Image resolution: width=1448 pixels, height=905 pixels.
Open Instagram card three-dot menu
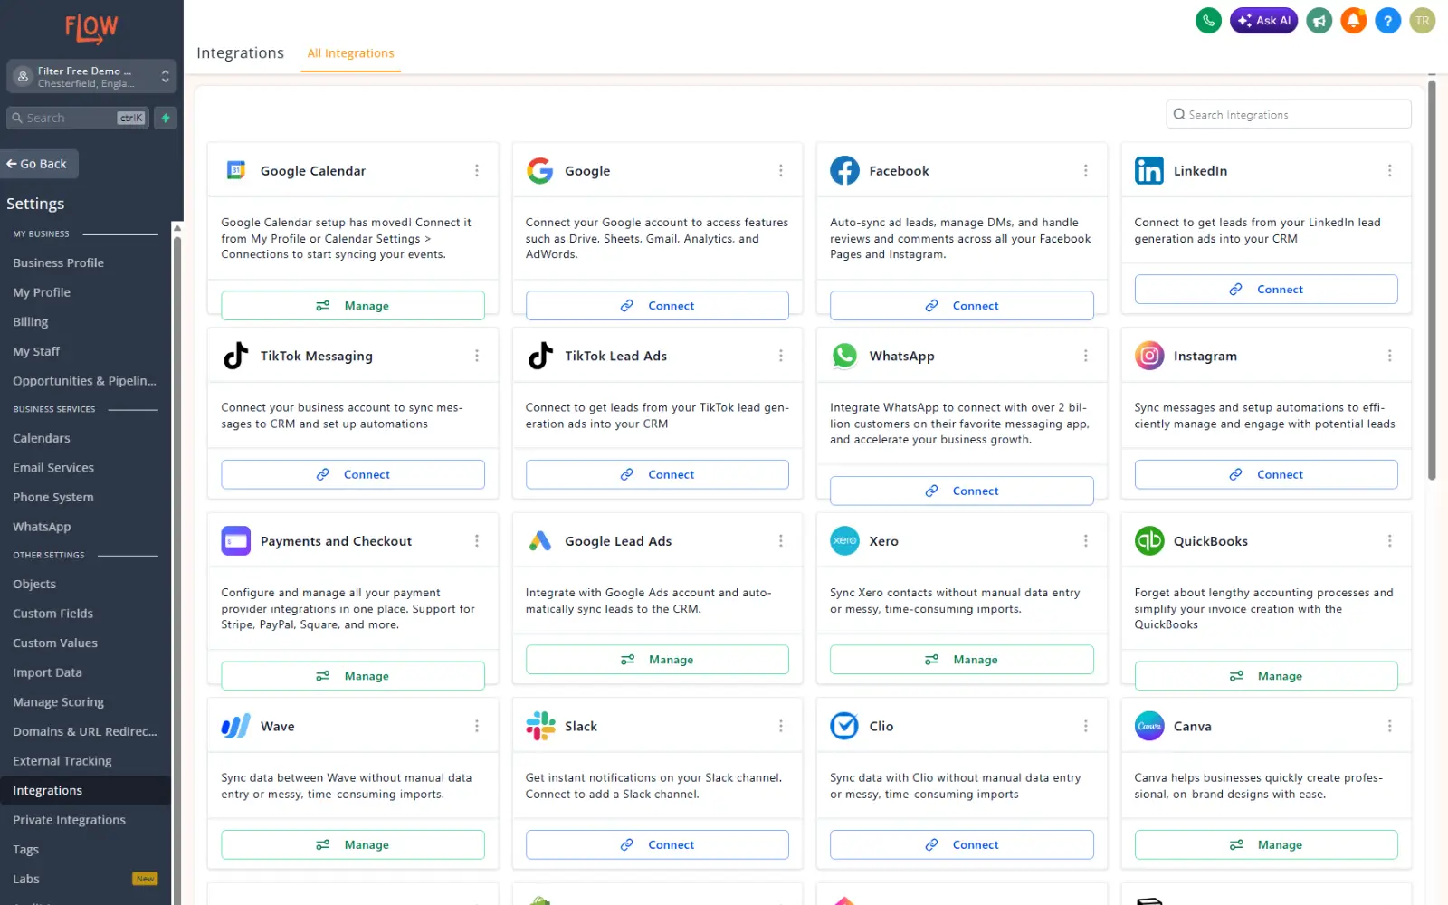pos(1390,356)
